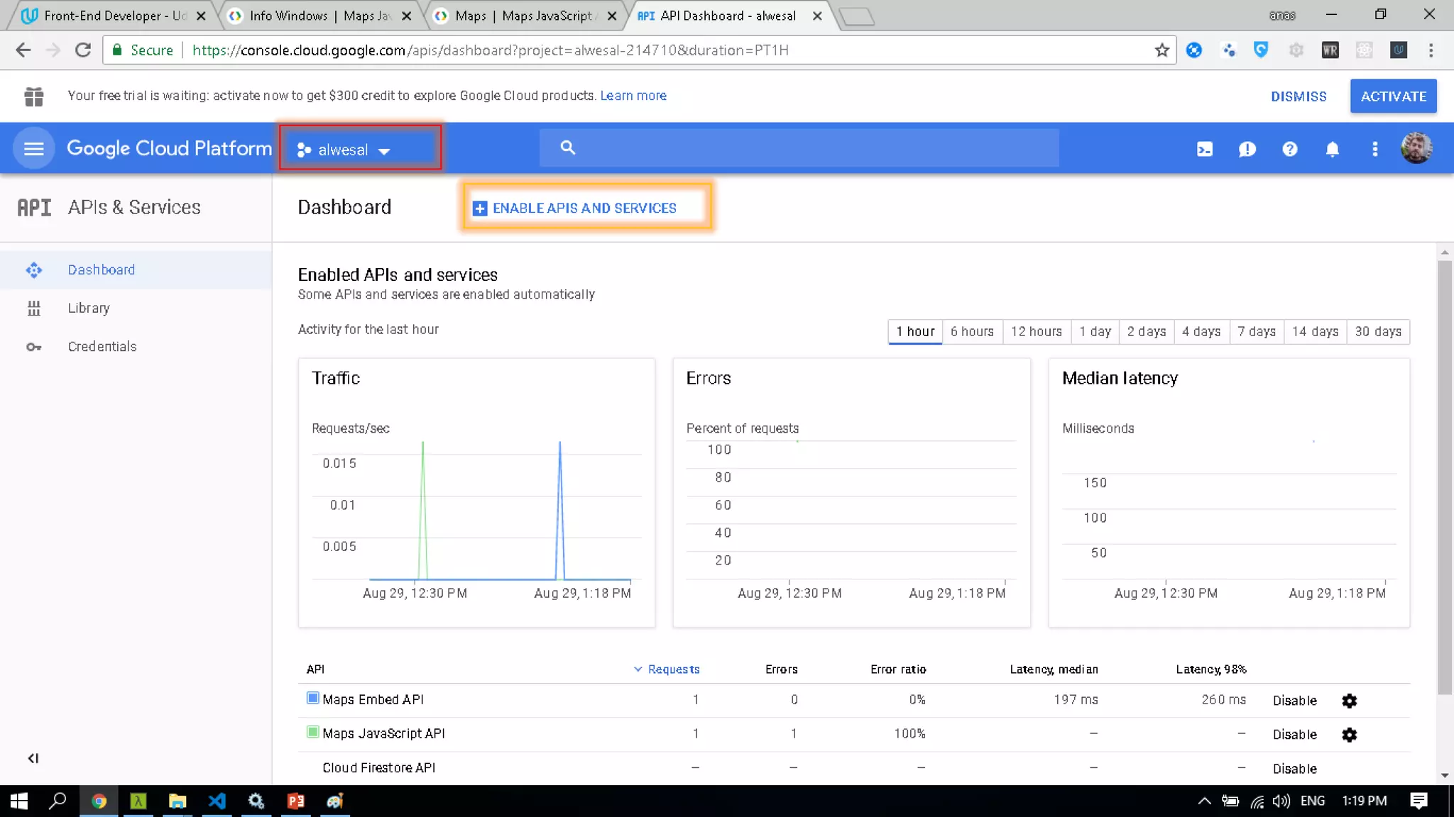Sort table by Requests column
Screen dimensions: 1454x817
672,669
